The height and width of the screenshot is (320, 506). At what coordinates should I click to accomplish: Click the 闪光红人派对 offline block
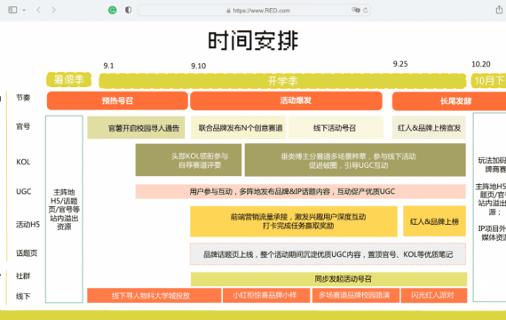(434, 295)
